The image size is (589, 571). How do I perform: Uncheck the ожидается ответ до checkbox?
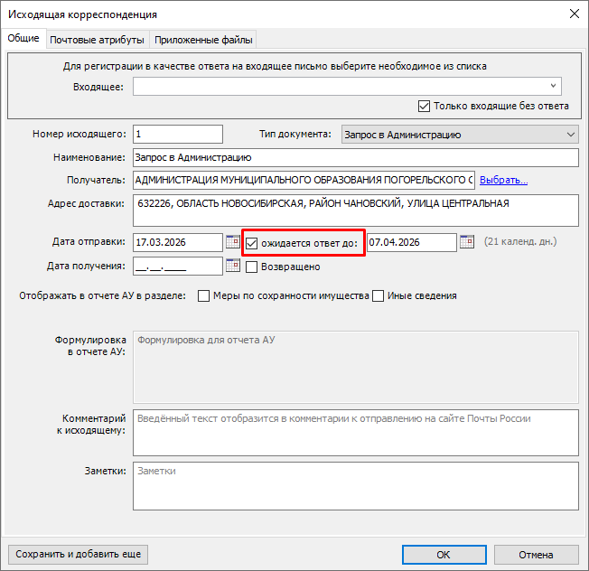(x=252, y=243)
